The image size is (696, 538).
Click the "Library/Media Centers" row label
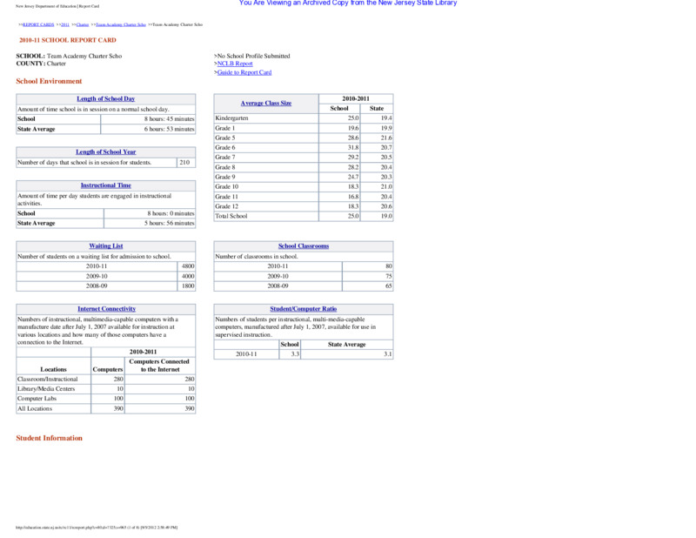tap(46, 389)
